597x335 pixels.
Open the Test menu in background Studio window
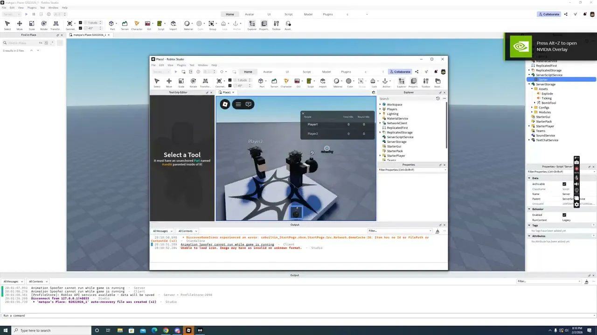(x=42, y=8)
